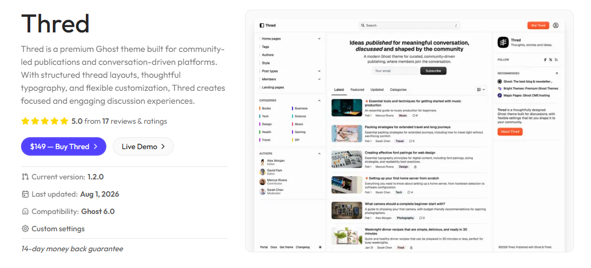Click the Magic Pages site icon
This screenshot has height=268, width=591.
(x=500, y=96)
